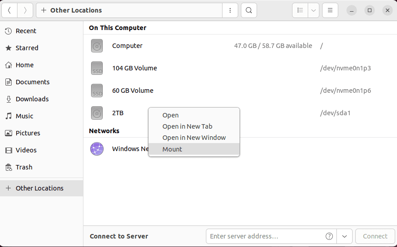Image resolution: width=397 pixels, height=247 pixels.
Task: Click the list view toggle icon
Action: 300,10
